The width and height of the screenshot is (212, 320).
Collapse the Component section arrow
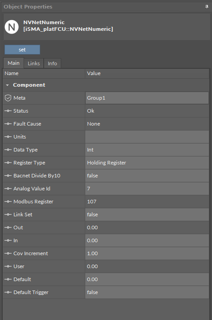(x=7, y=85)
